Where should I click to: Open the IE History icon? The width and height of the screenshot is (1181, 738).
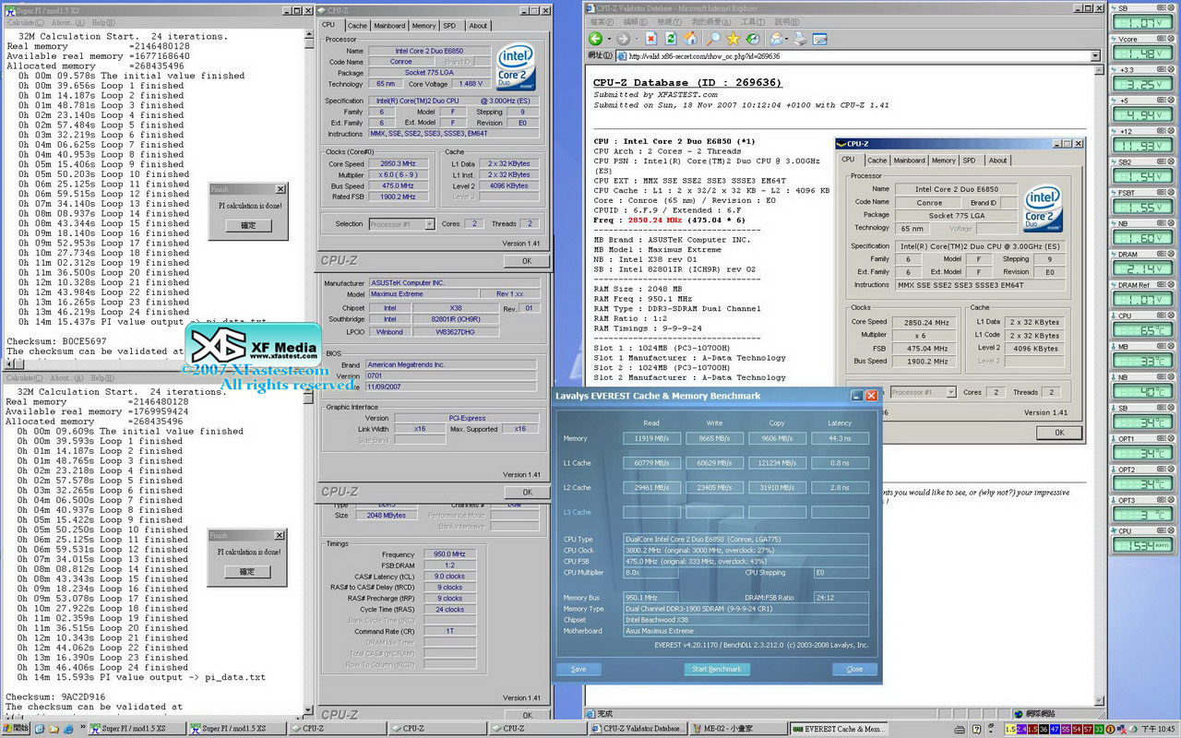753,39
